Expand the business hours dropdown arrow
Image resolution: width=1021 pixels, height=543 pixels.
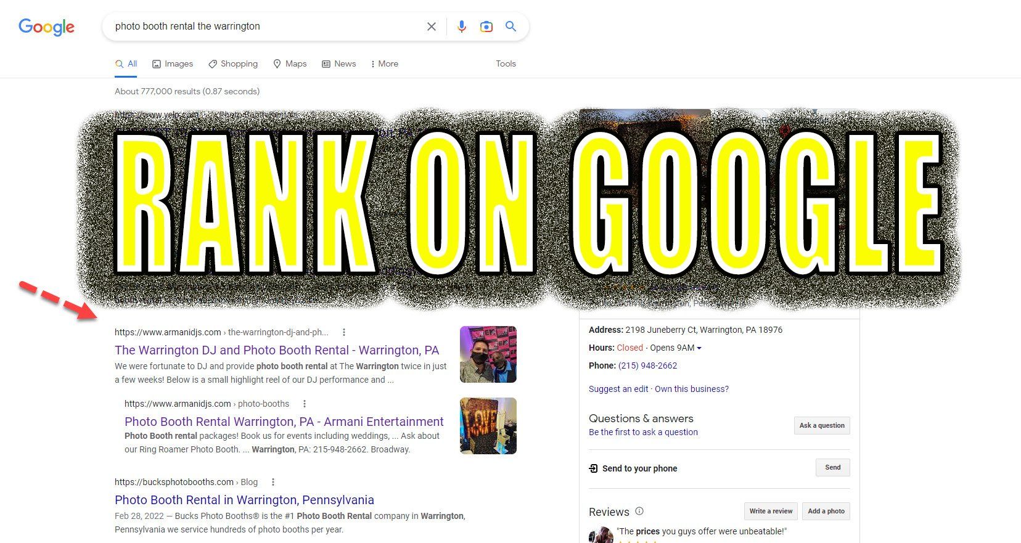click(699, 348)
